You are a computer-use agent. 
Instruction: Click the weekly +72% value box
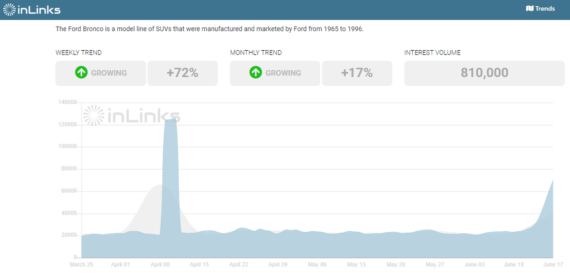tap(182, 73)
